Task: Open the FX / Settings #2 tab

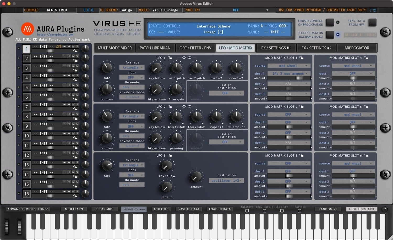Action: [316, 48]
